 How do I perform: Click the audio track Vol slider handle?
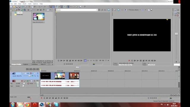24,84
